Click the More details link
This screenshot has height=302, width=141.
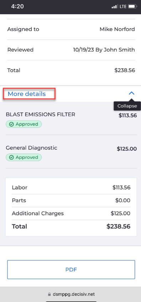(27, 94)
